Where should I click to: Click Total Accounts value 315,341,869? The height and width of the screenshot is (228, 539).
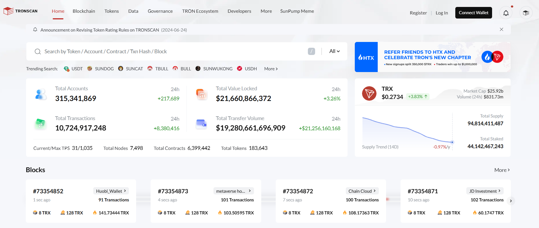[76, 98]
